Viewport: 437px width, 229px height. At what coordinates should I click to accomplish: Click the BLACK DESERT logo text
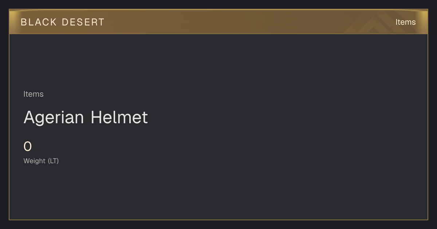[63, 22]
